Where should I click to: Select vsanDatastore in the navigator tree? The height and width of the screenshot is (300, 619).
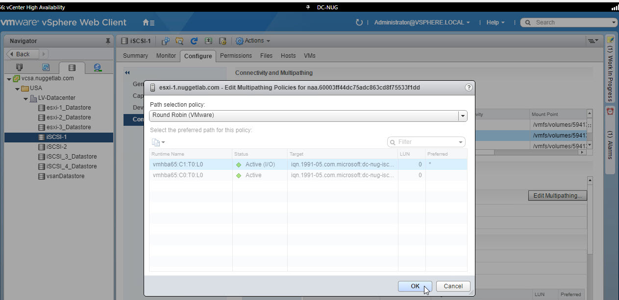(65, 176)
